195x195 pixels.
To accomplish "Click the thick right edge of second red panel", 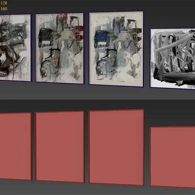I will pos(84,147).
